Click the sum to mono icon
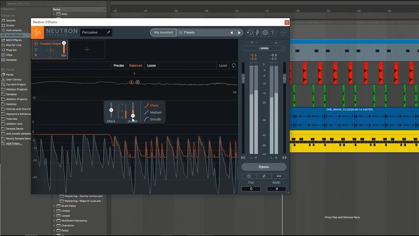The height and width of the screenshot is (236, 419). (249, 176)
